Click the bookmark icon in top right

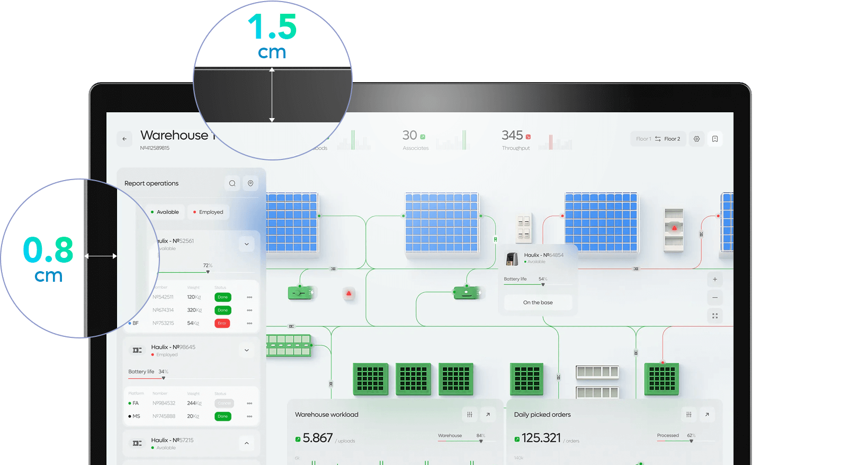[715, 139]
